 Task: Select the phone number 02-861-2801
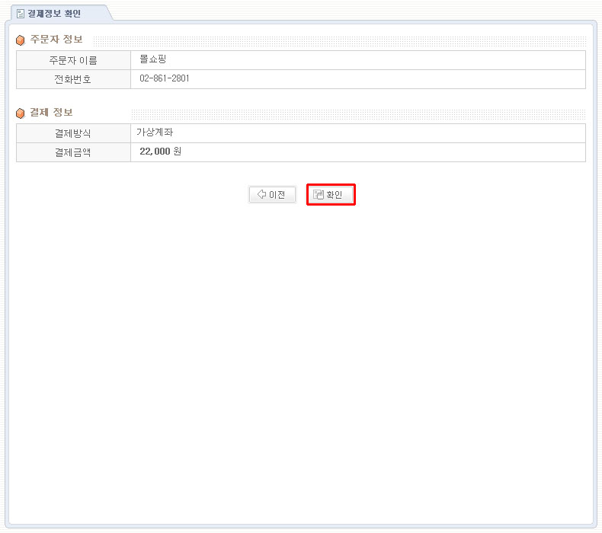[165, 78]
